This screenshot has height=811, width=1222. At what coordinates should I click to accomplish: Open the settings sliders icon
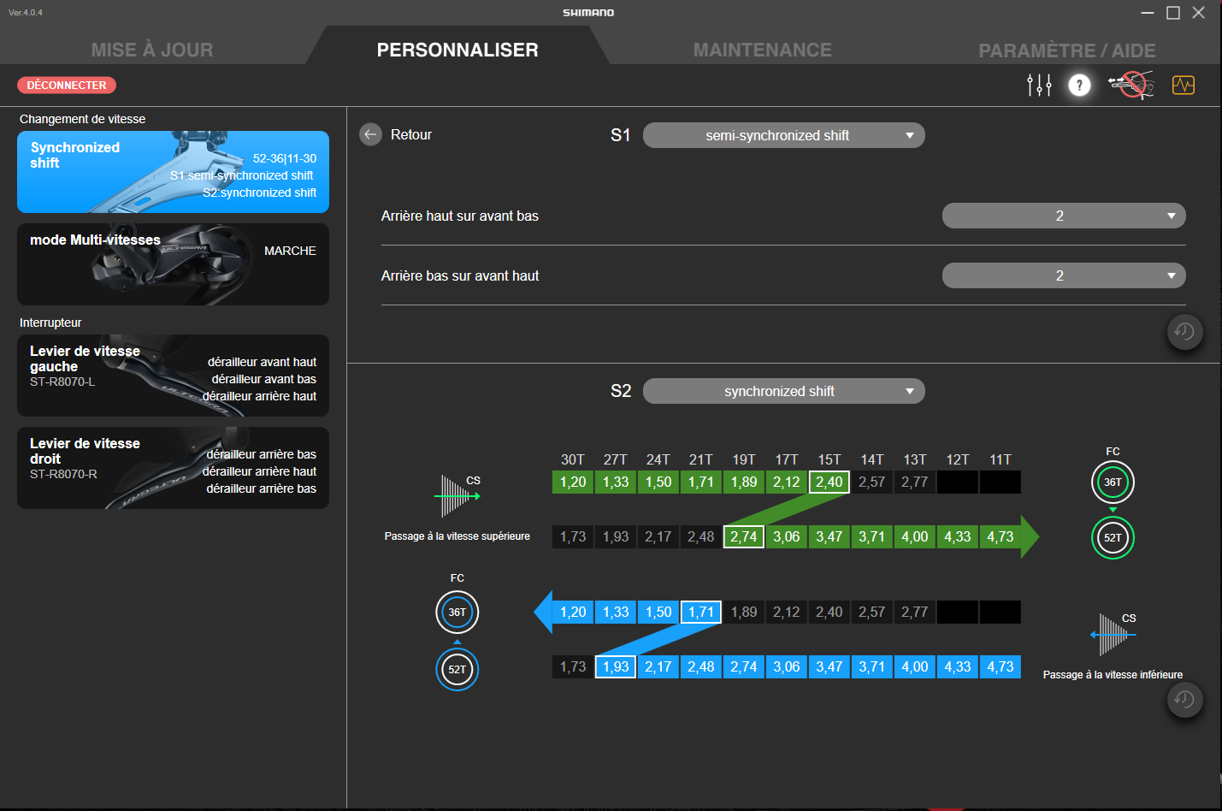(1039, 86)
